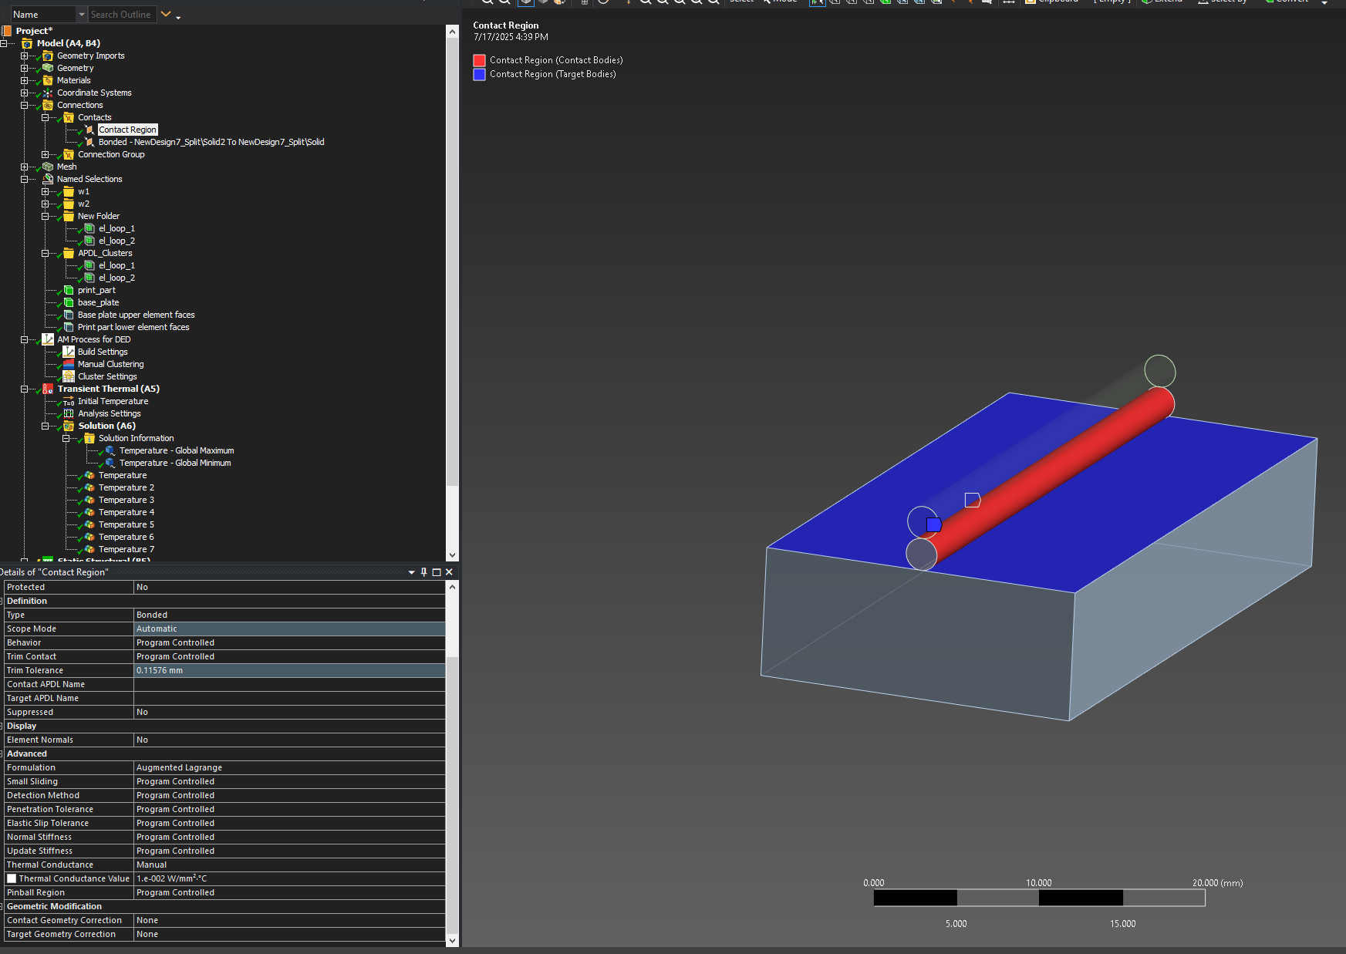Open the Details panel options arrow menu

(x=412, y=572)
